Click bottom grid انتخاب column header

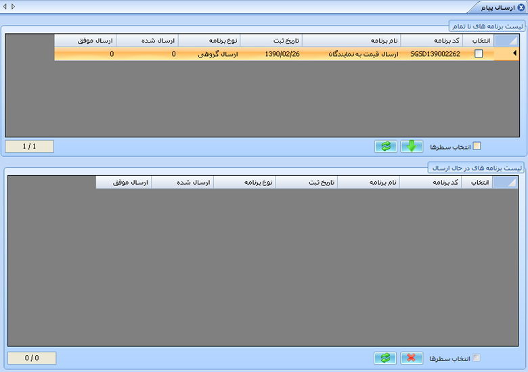pyautogui.click(x=477, y=183)
